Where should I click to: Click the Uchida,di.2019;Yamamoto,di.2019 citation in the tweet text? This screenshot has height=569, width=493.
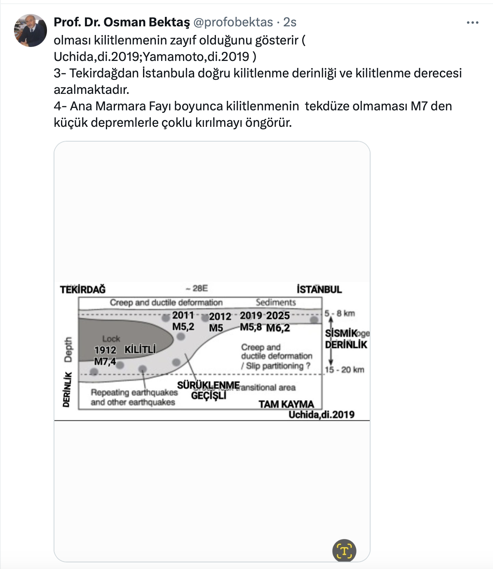click(151, 57)
